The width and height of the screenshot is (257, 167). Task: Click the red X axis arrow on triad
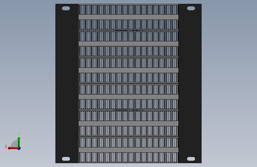click(x=13, y=148)
